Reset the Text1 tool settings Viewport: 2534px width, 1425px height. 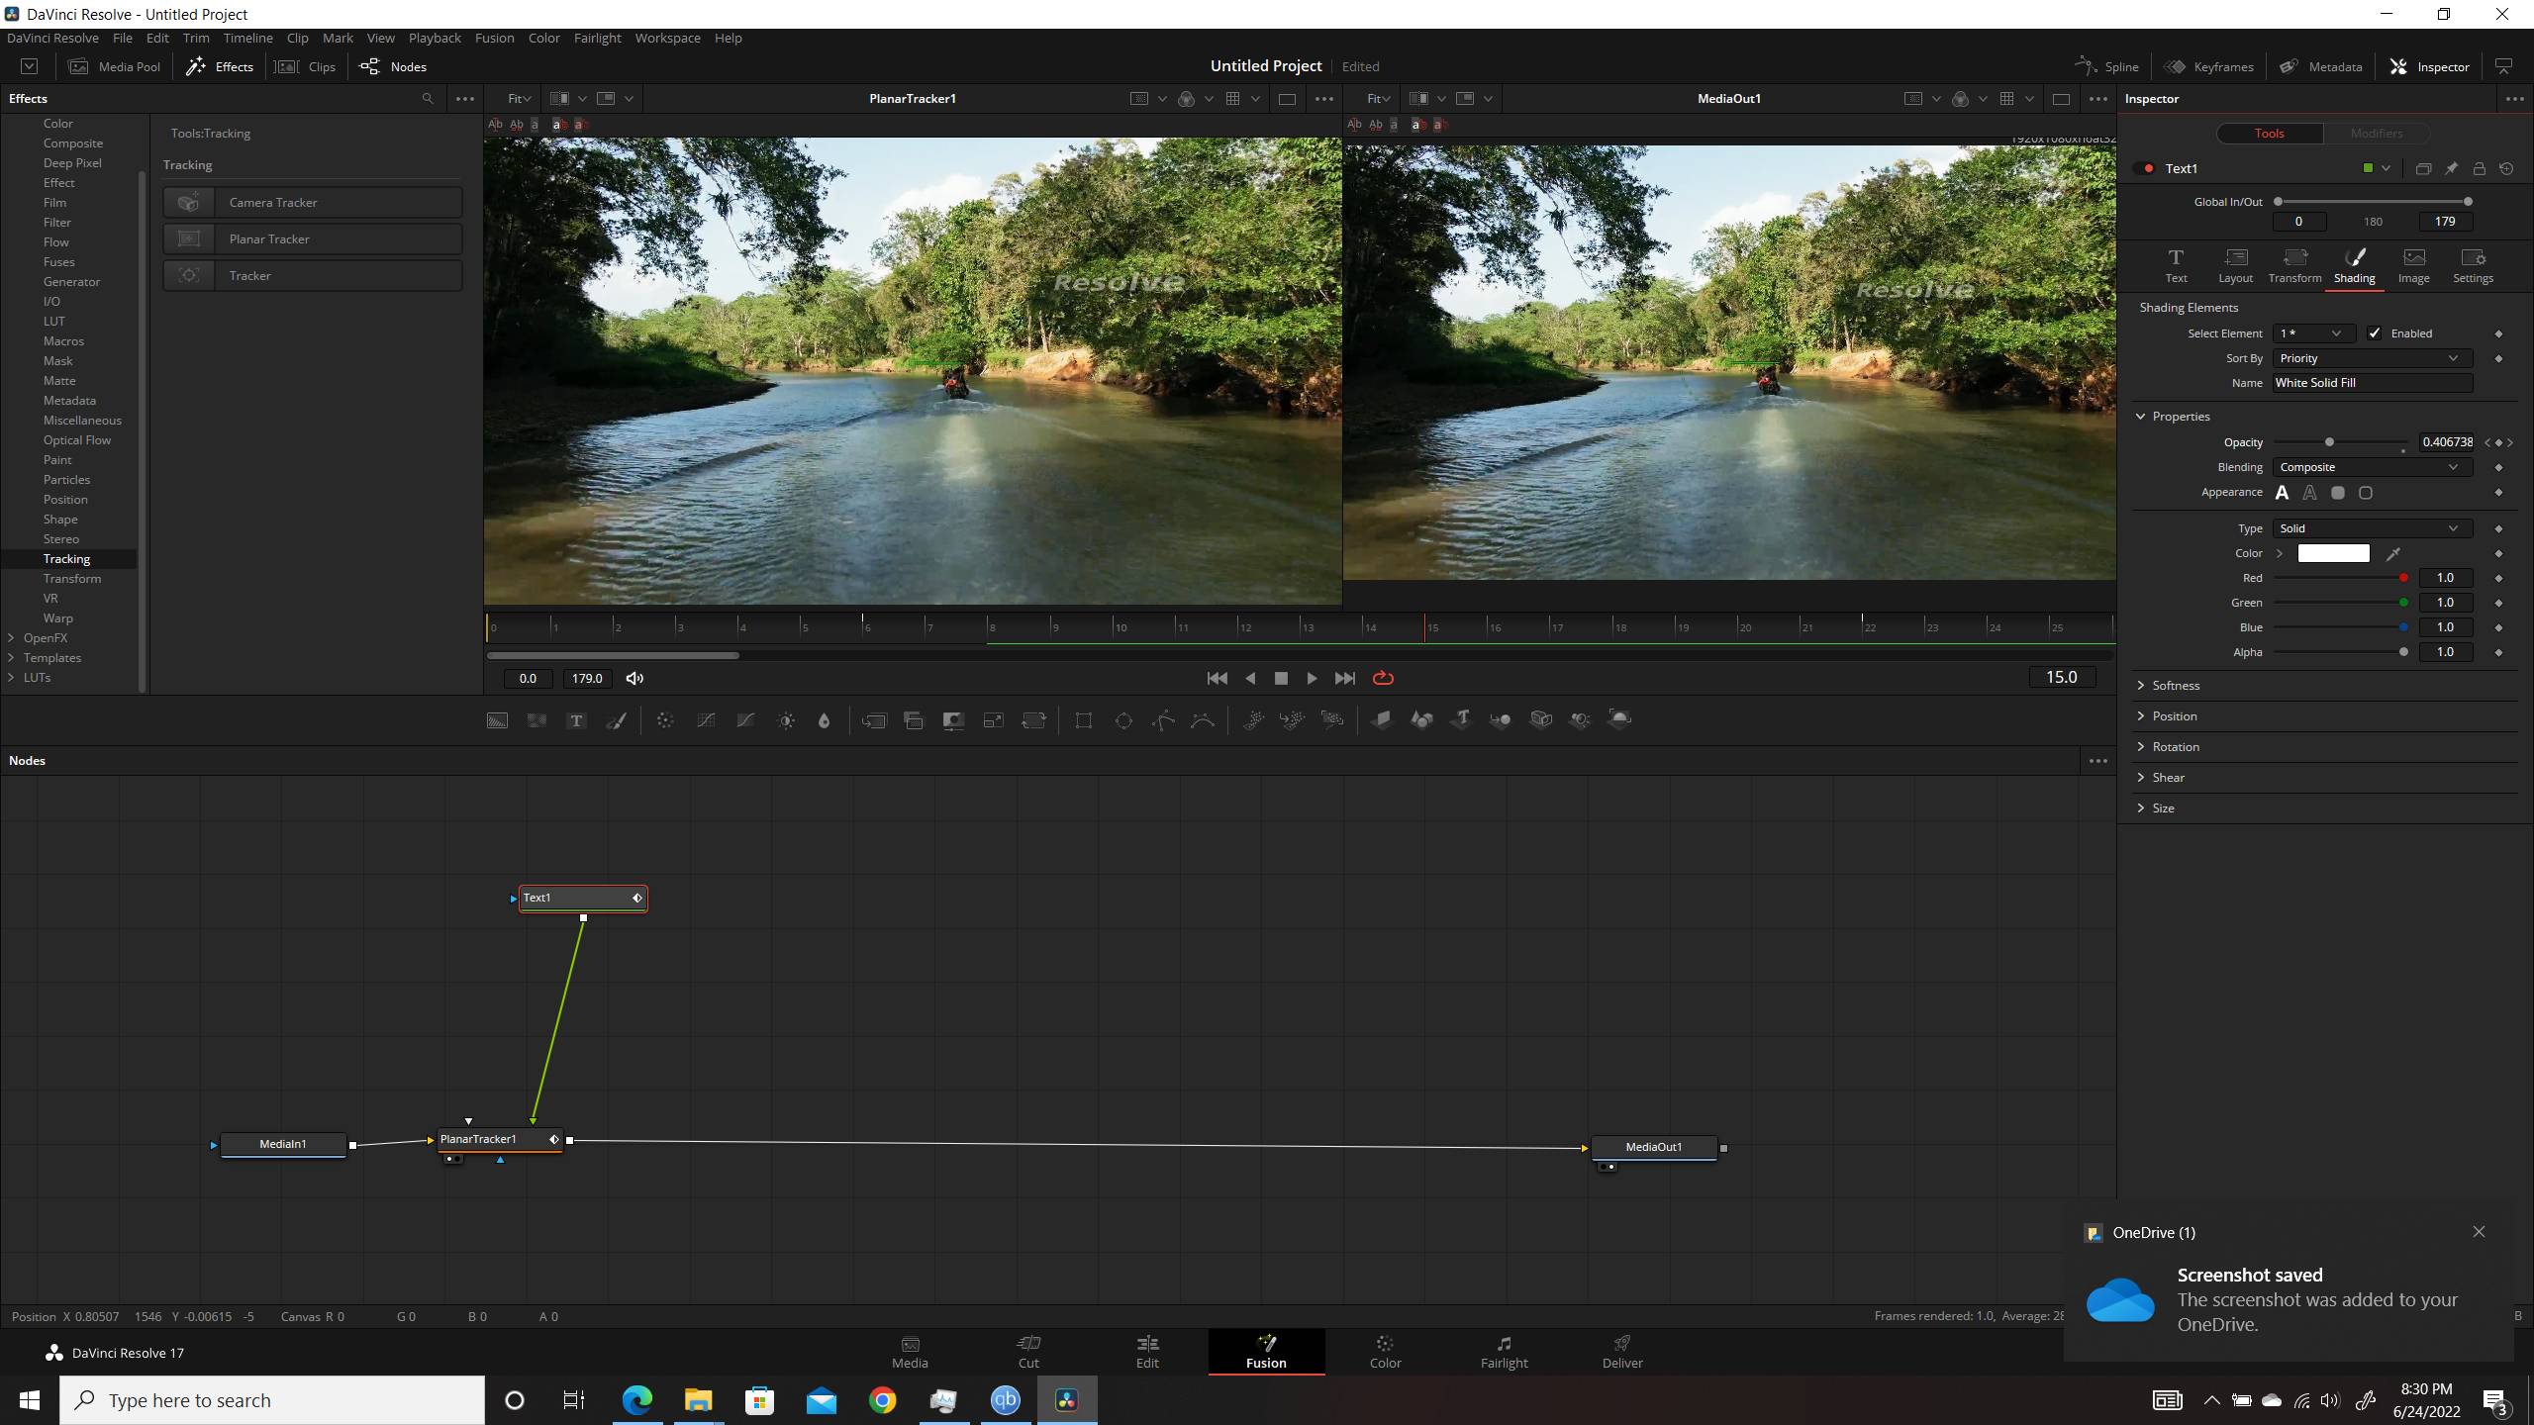(x=2506, y=168)
